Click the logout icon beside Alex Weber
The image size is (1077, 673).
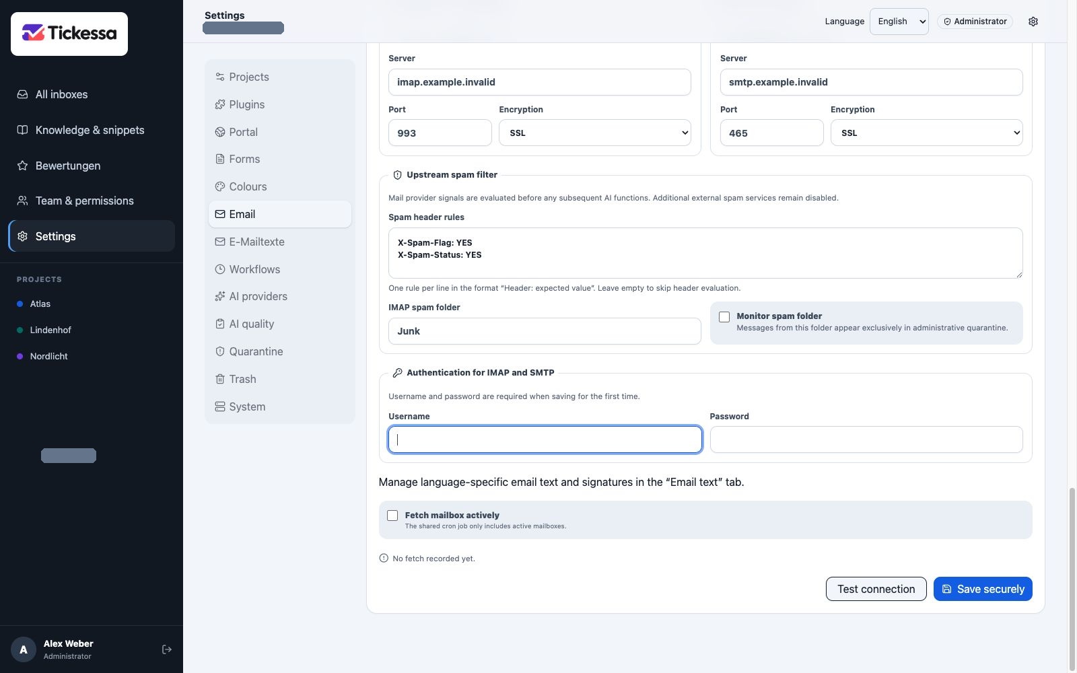tap(167, 649)
